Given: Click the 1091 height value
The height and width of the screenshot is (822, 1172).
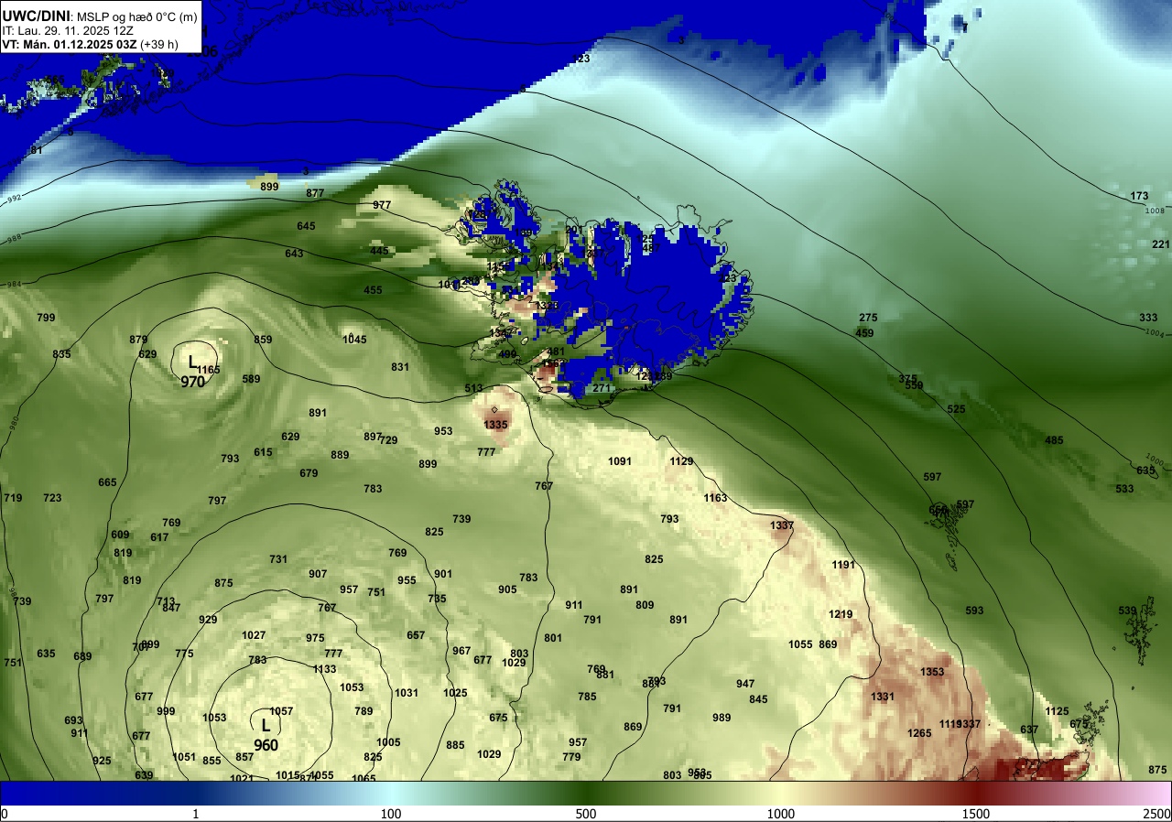Looking at the screenshot, I should click(620, 461).
